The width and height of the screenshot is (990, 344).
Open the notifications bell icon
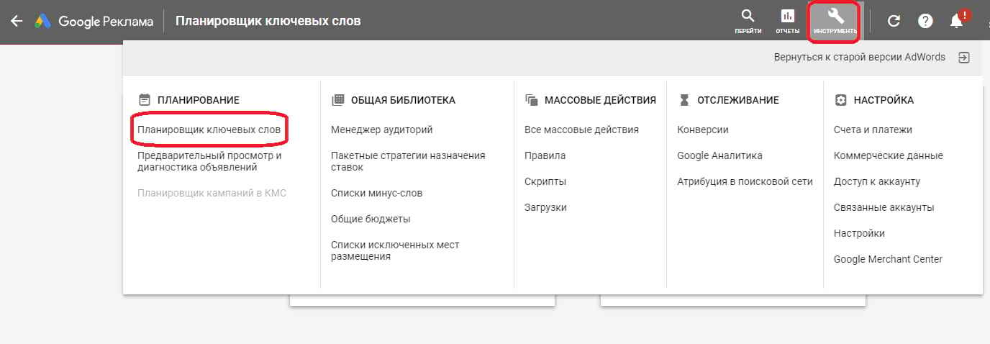(956, 21)
